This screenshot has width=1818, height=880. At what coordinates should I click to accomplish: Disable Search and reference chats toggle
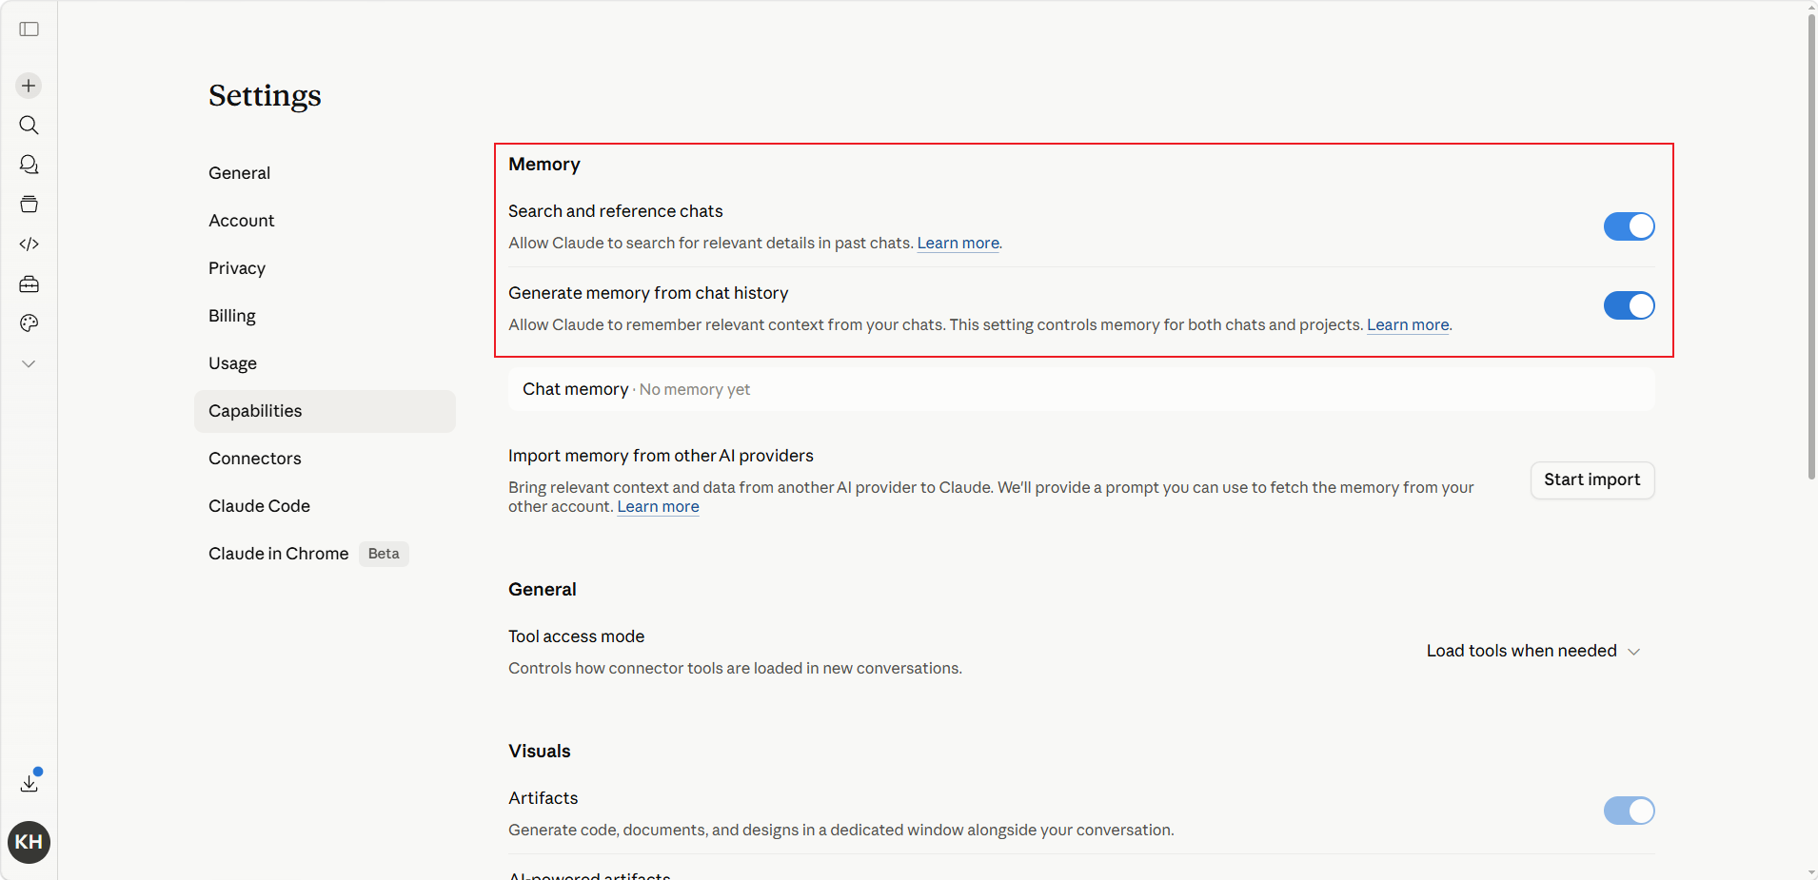1629,226
